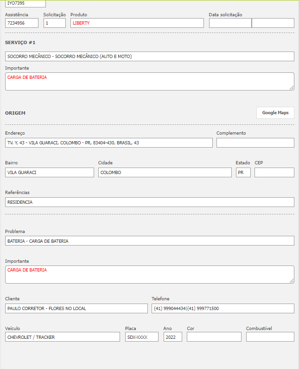Screen dimensions: 299x369
Task: Click the Placa field SDX-XXXX
Action: pyautogui.click(x=141, y=337)
